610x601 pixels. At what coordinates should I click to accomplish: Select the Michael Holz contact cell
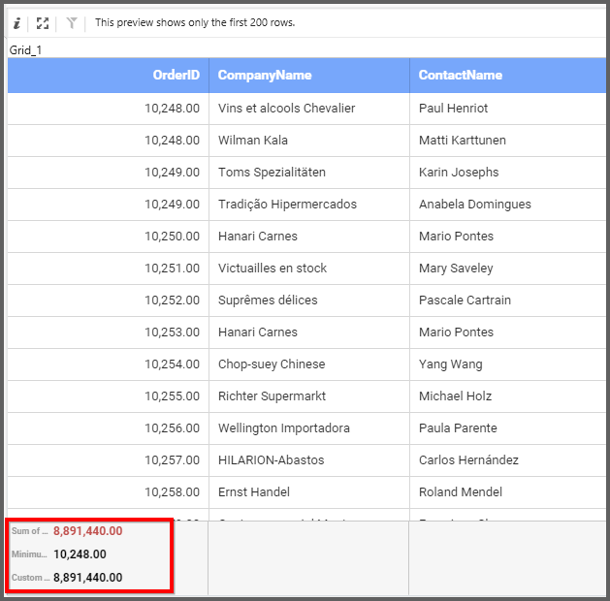point(455,396)
